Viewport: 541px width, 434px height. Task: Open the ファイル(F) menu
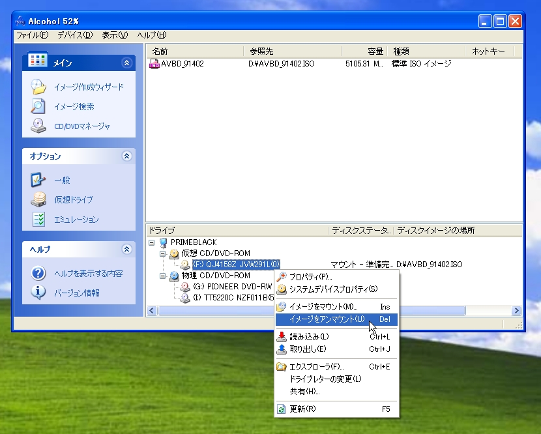(33, 35)
